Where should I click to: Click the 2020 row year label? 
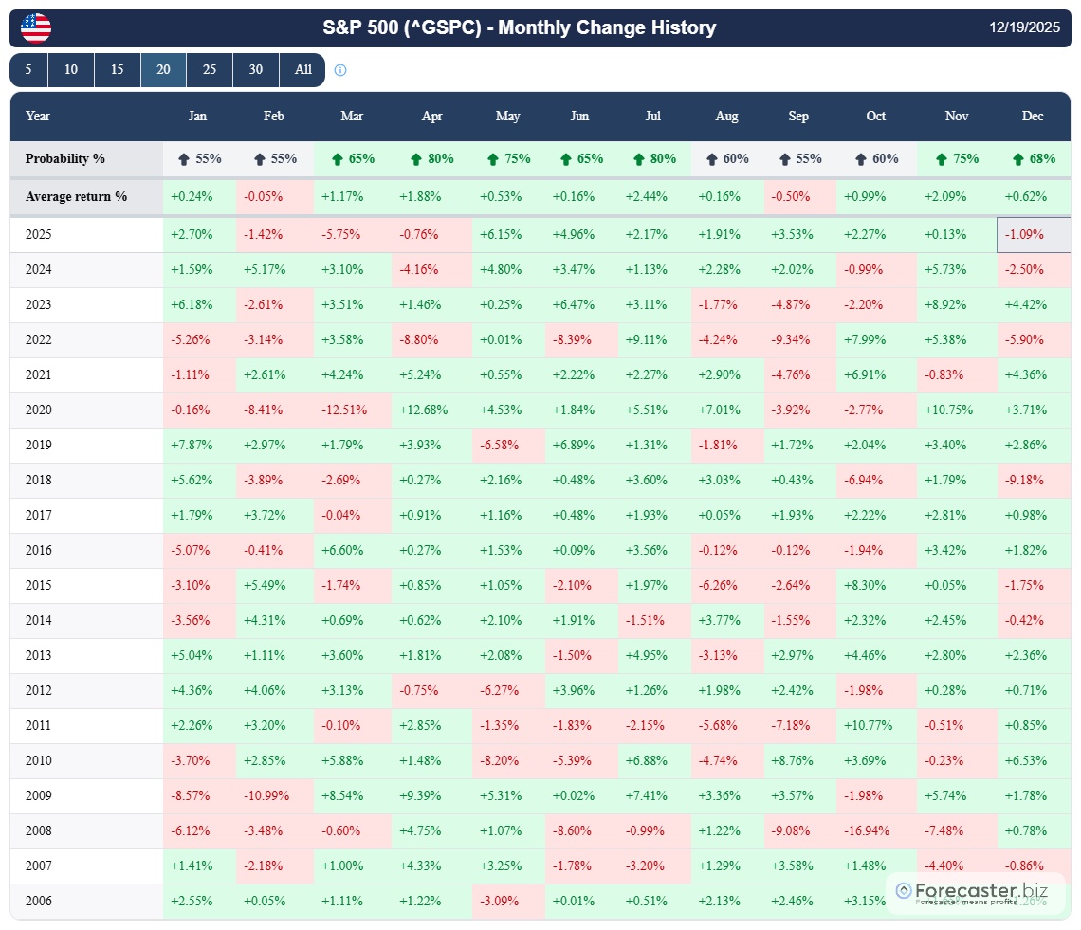click(39, 410)
